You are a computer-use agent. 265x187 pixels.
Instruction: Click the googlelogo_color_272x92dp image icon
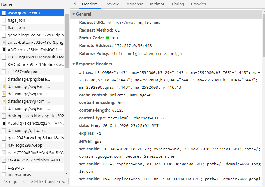pyautogui.click(x=4, y=35)
